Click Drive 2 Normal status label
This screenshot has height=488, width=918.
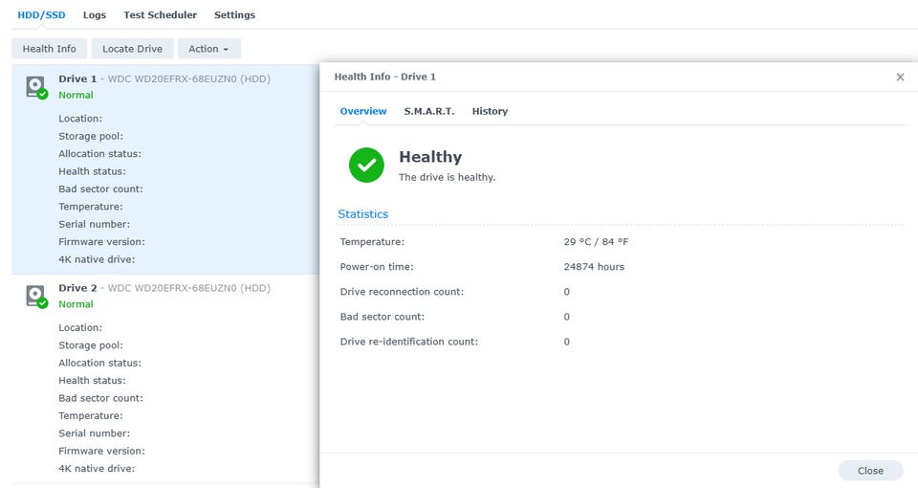click(76, 304)
